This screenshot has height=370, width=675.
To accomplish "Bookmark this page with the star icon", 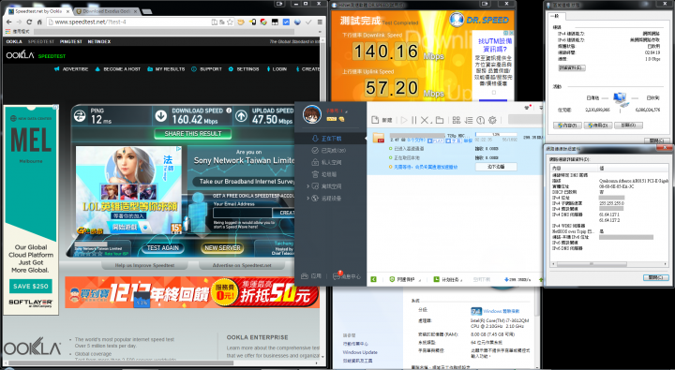I will (230, 22).
